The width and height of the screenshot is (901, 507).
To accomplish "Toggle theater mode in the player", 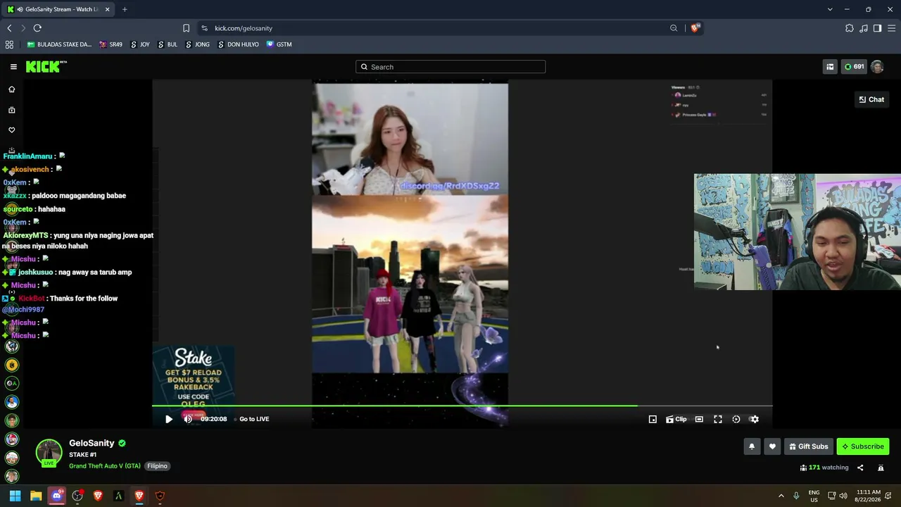I will [x=699, y=419].
